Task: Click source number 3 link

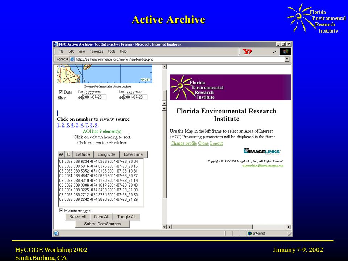Action: tap(68, 125)
